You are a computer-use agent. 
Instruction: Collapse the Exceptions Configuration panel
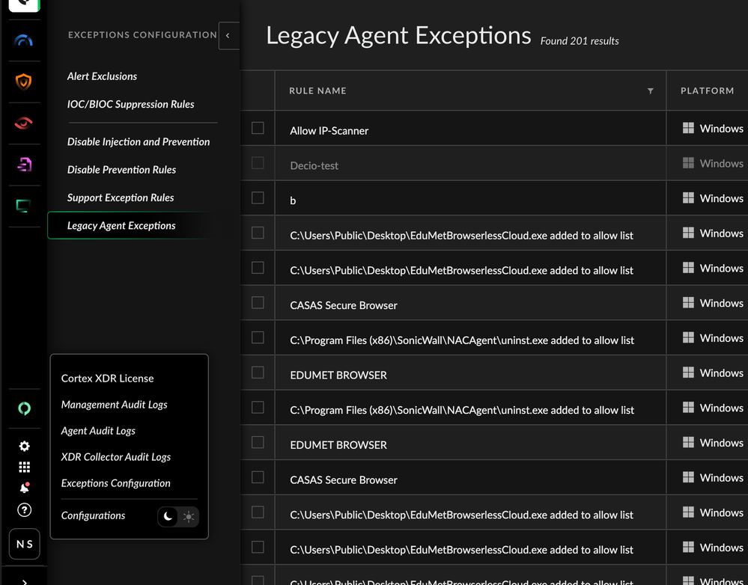click(x=228, y=35)
